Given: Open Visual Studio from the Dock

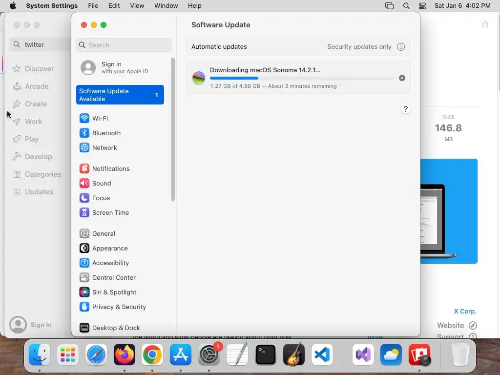Looking at the screenshot, I should click(x=363, y=354).
